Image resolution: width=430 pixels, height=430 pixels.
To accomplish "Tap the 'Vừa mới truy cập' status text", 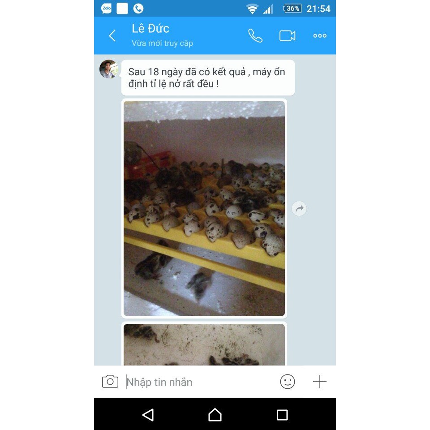I will pos(162,43).
